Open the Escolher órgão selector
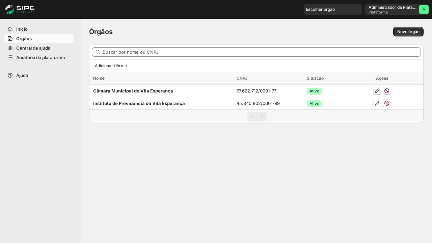 pos(333,9)
